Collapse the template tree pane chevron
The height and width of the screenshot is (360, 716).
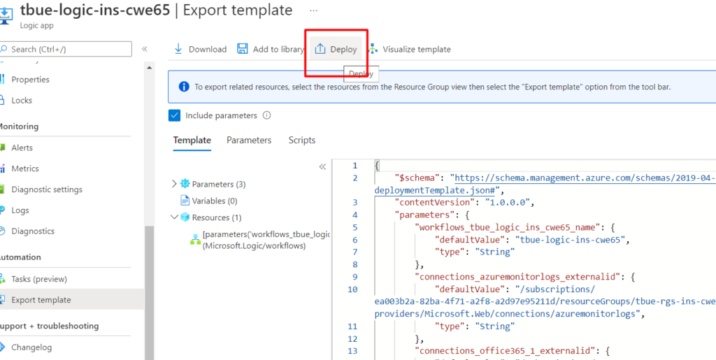(322, 166)
